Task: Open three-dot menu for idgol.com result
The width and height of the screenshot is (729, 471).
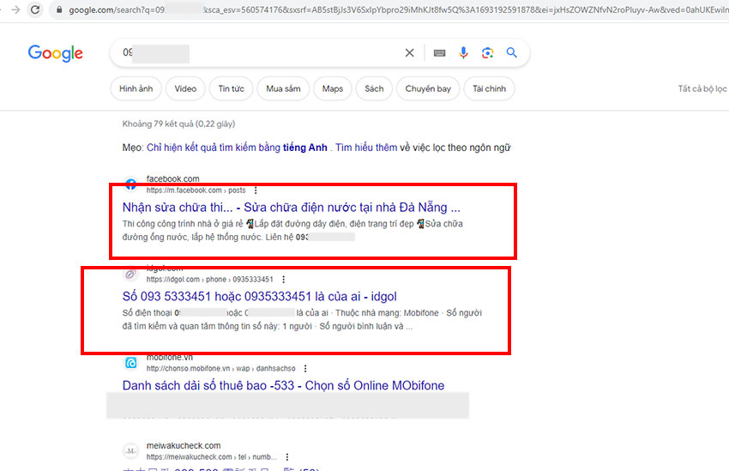Action: click(x=284, y=280)
